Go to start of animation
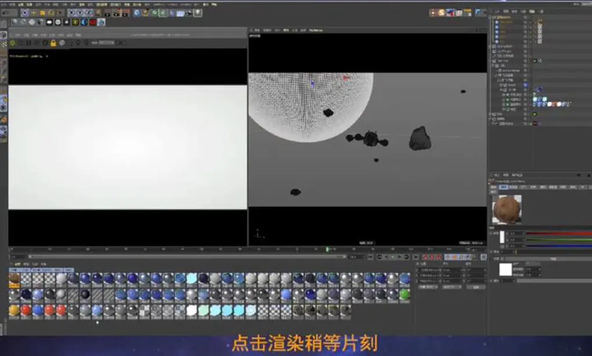 [370, 257]
